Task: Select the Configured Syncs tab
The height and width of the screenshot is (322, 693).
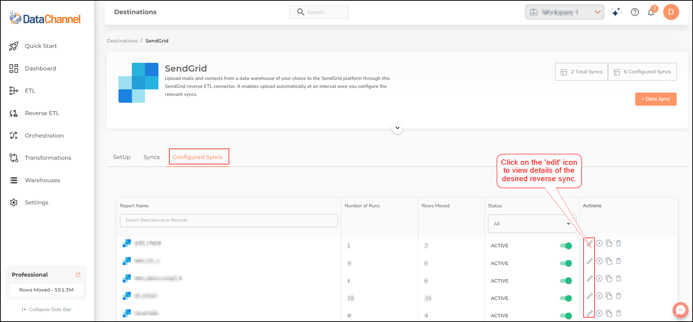Action: (x=197, y=157)
